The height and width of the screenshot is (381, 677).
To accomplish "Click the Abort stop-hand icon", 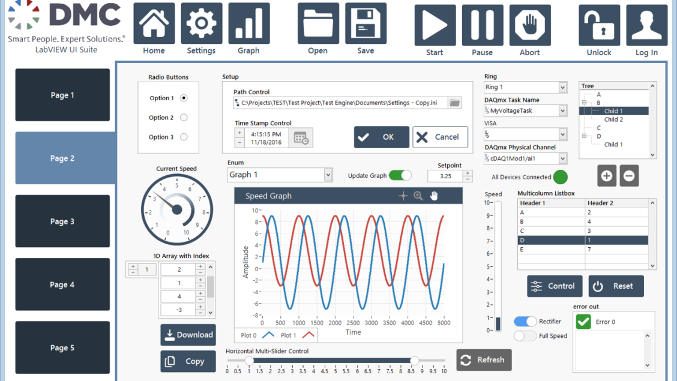I will tap(529, 25).
